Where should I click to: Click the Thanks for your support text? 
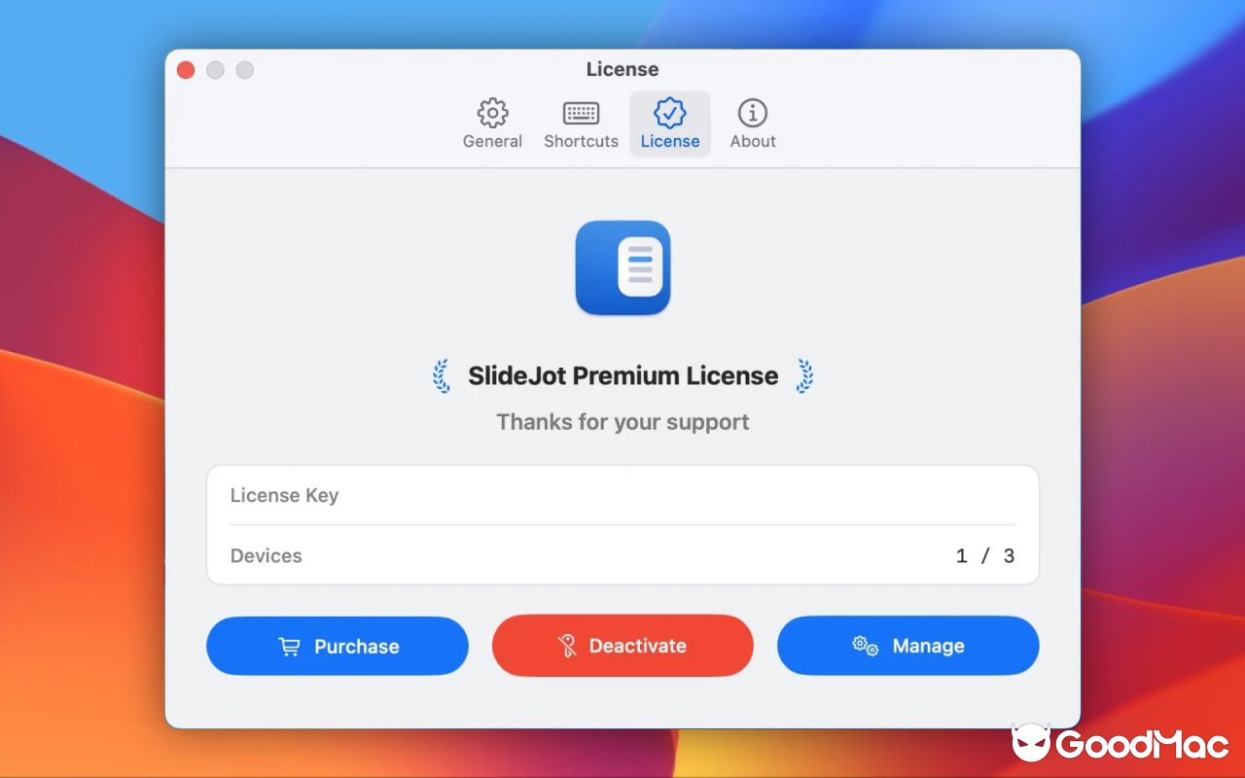click(622, 422)
